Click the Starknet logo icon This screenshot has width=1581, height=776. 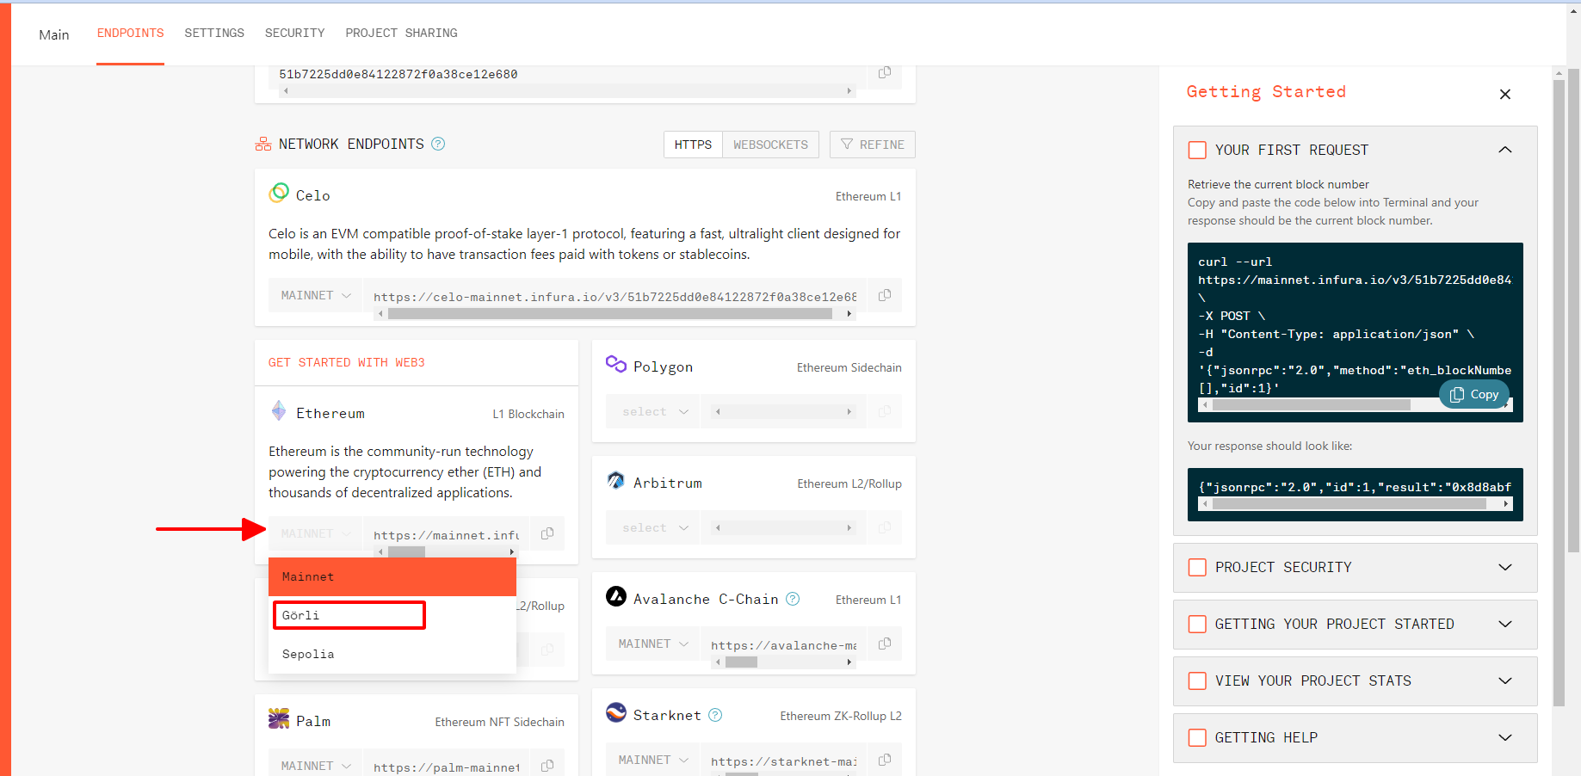tap(616, 712)
